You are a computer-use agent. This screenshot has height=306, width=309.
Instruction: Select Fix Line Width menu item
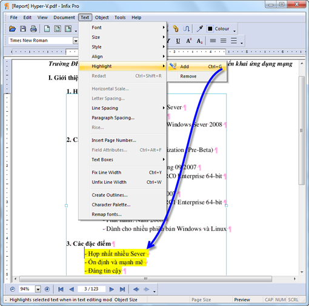(x=123, y=172)
